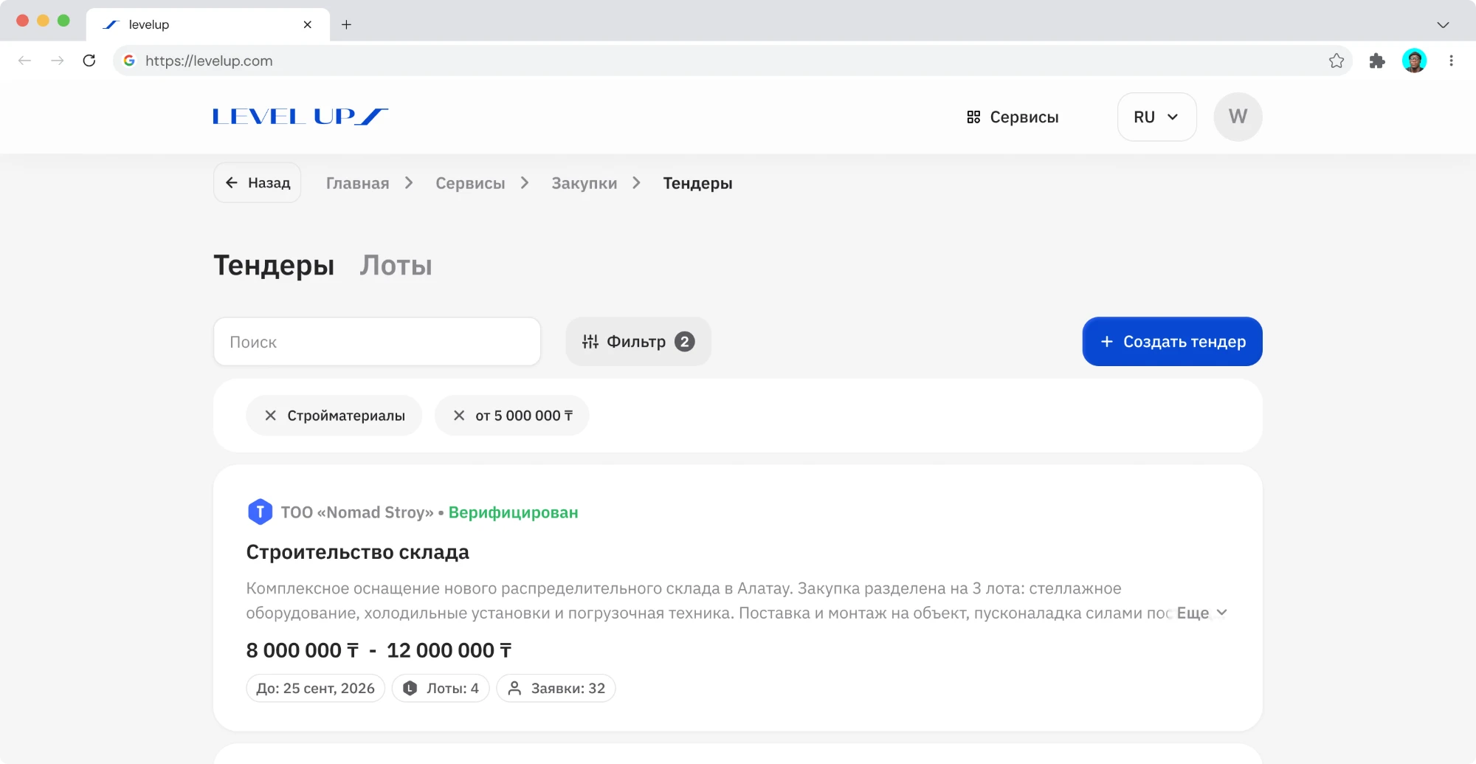1476x764 pixels.
Task: Select the Тендеры tab heading
Action: pyautogui.click(x=274, y=265)
